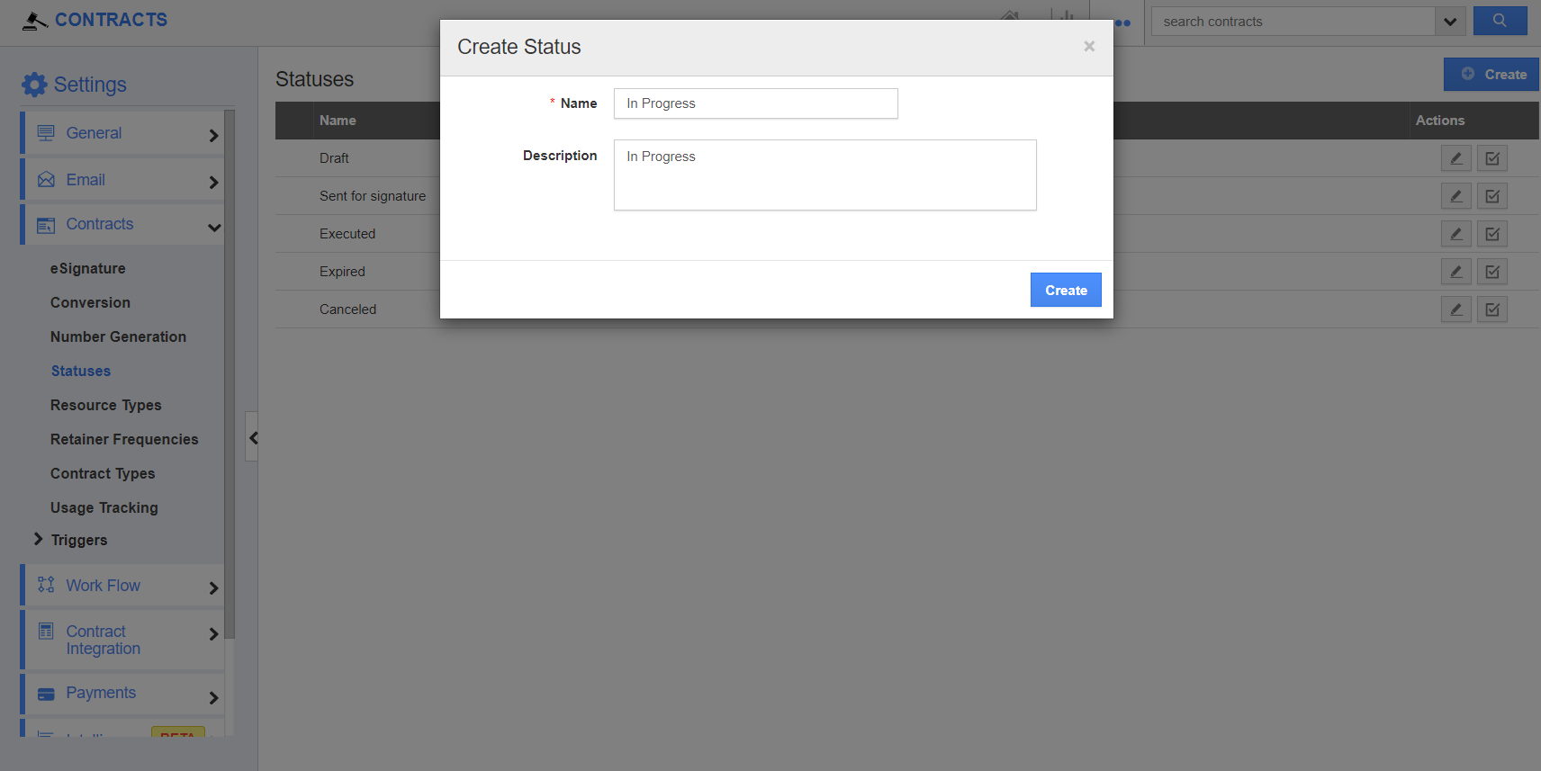Viewport: 1541px width, 771px height.
Task: Open the search contracts dropdown arrow
Action: pyautogui.click(x=1450, y=22)
